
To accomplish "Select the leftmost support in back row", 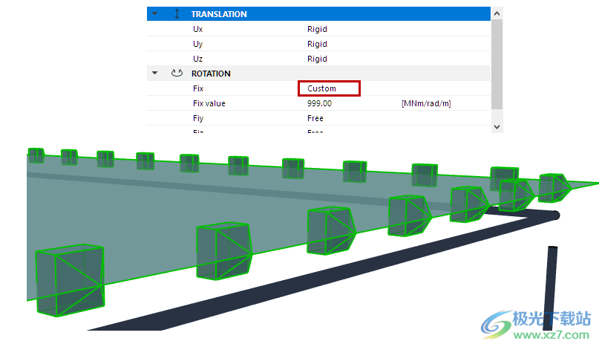I will (36, 155).
